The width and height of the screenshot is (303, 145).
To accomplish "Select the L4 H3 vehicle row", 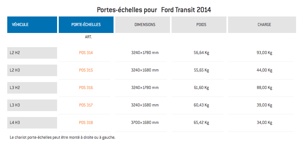I will point(32,123).
